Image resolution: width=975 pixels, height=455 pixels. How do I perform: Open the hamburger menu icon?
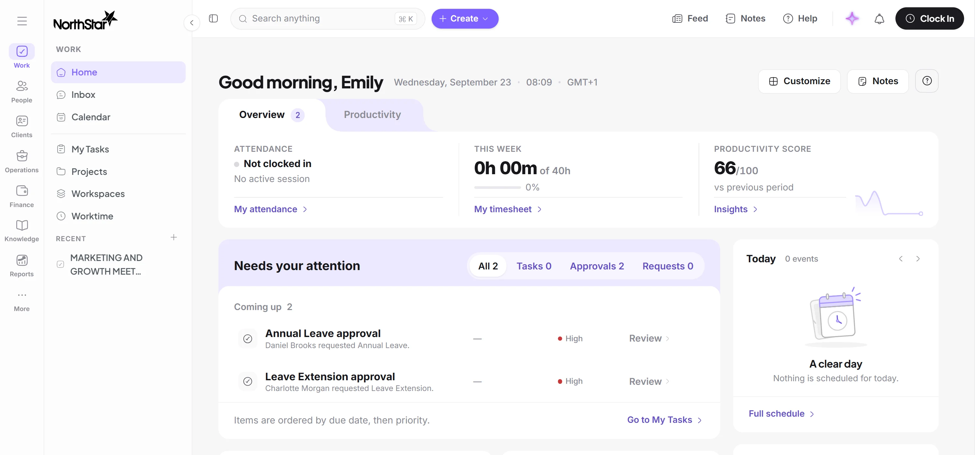click(22, 21)
